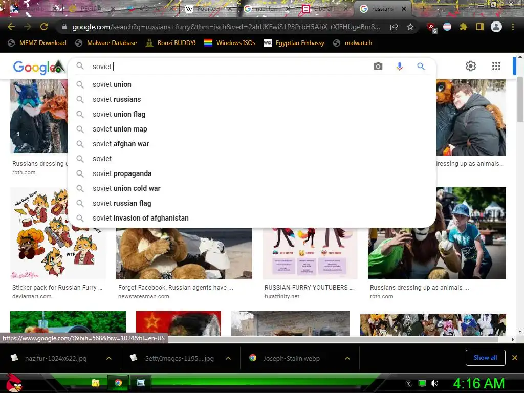Bookmark this page with the star icon
This screenshot has height=393, width=524.
(x=410, y=27)
